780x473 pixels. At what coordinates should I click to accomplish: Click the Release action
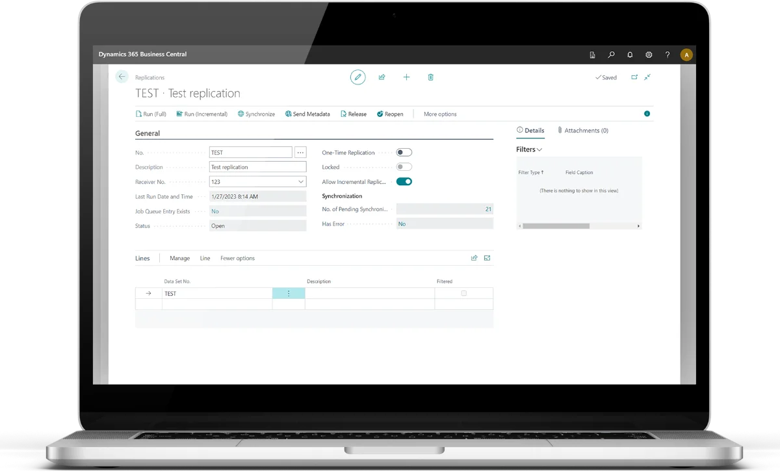pyautogui.click(x=354, y=114)
